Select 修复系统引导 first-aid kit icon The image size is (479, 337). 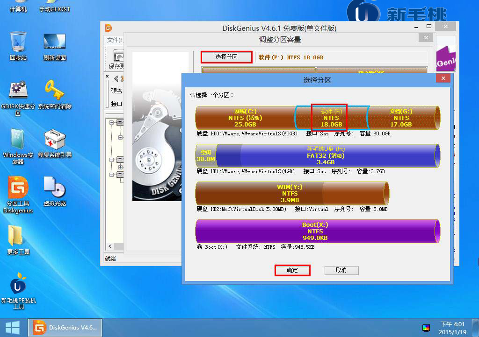coord(55,143)
